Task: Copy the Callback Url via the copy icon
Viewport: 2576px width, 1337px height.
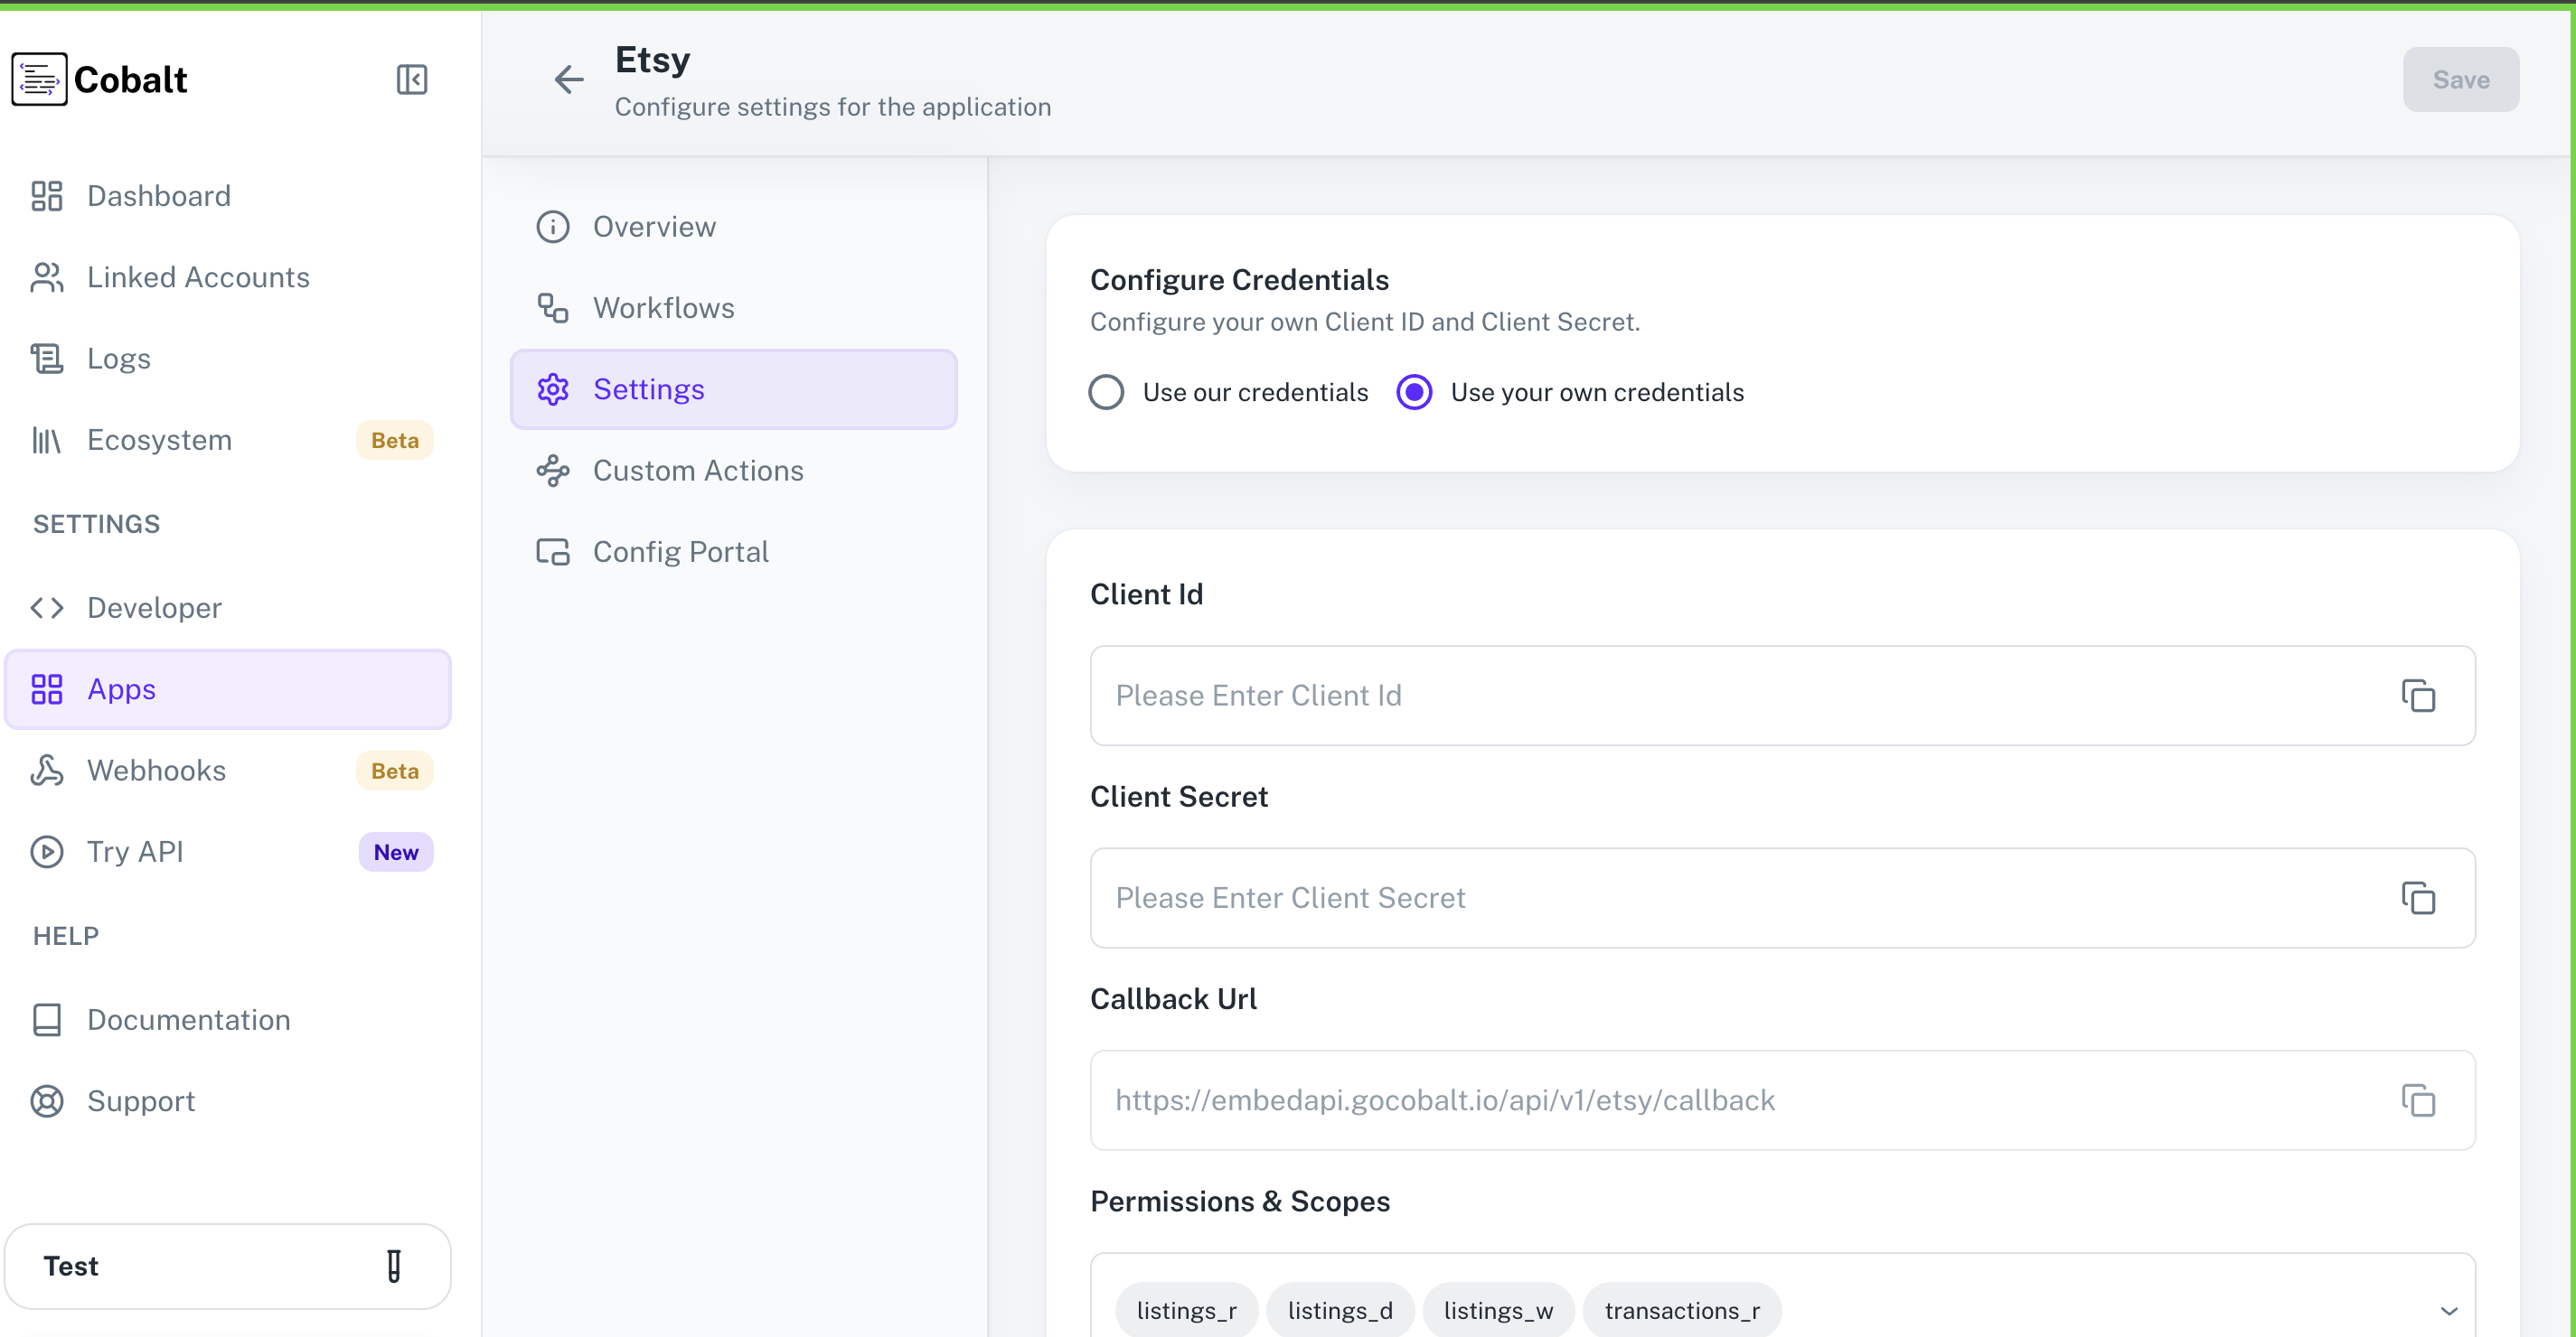Action: pyautogui.click(x=2418, y=1100)
